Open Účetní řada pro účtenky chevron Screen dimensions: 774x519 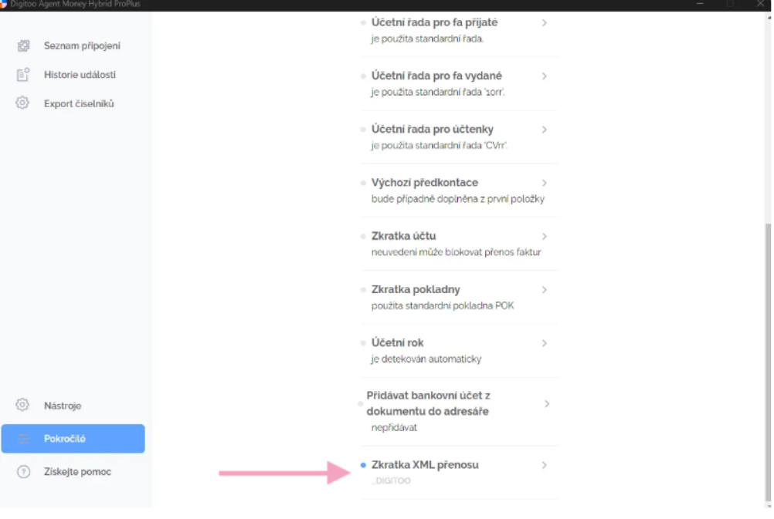pyautogui.click(x=545, y=130)
